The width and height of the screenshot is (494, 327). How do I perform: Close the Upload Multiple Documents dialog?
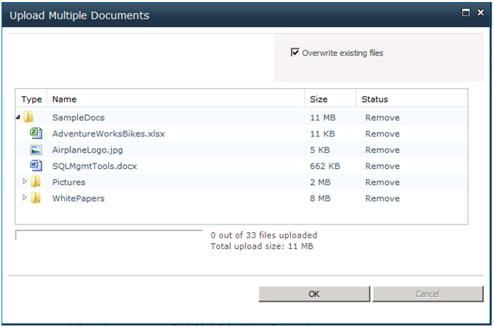480,12
